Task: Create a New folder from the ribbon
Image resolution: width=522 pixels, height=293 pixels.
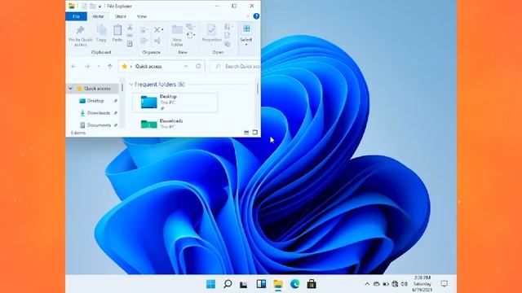Action: pyautogui.click(x=177, y=36)
